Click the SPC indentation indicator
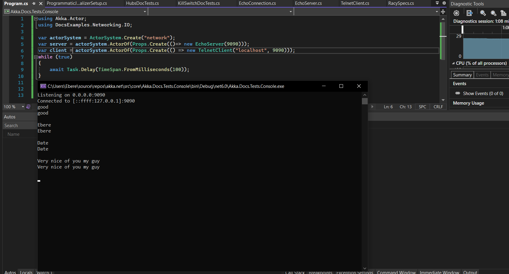 tap(422, 107)
